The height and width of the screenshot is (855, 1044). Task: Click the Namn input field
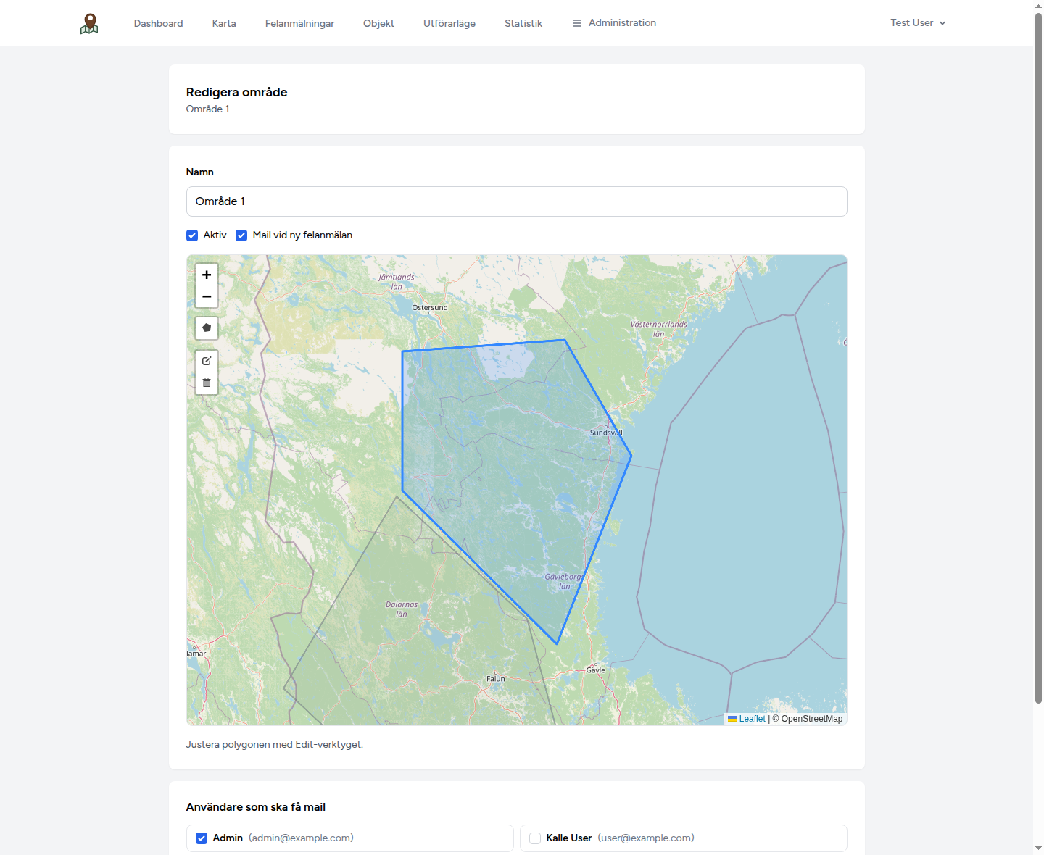(516, 201)
